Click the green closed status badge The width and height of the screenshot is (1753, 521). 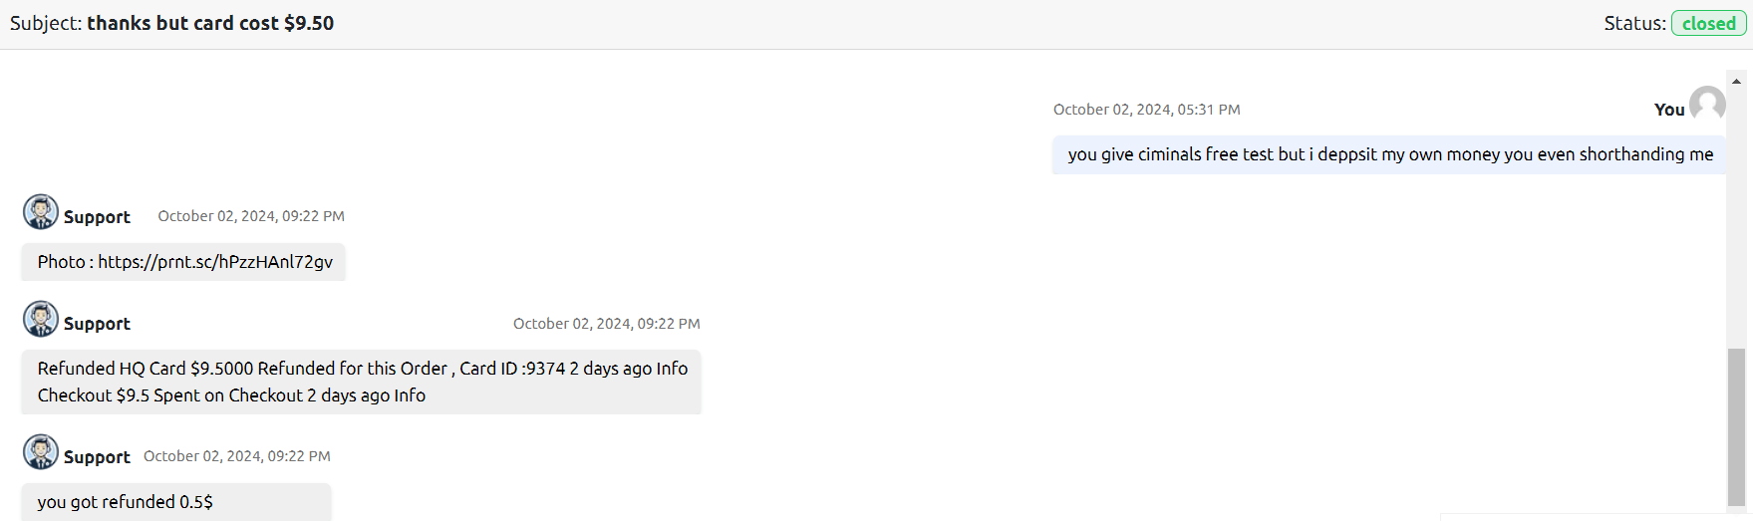[1708, 23]
